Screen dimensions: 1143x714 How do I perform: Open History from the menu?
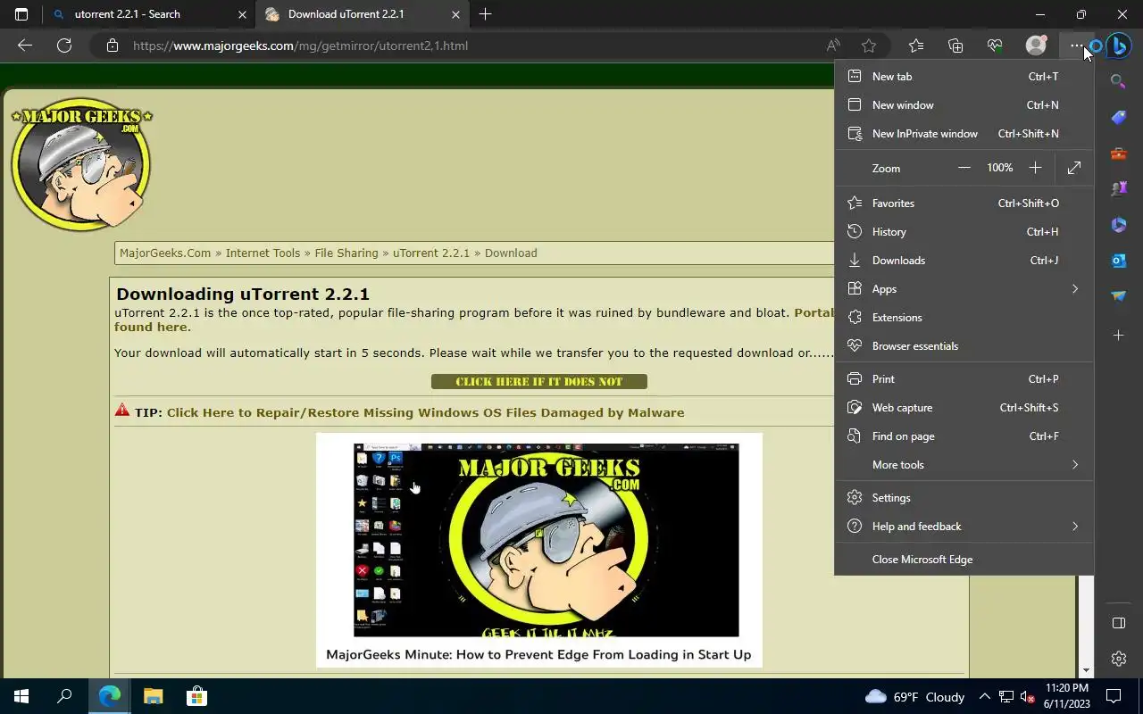[x=964, y=232]
